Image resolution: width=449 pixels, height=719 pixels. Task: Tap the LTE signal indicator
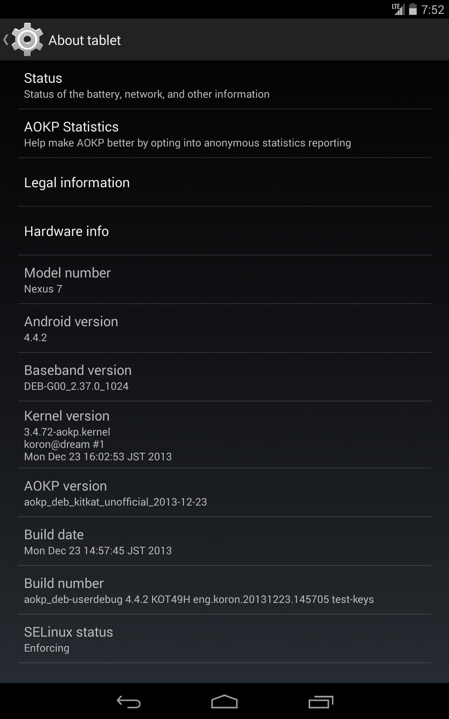tap(398, 9)
